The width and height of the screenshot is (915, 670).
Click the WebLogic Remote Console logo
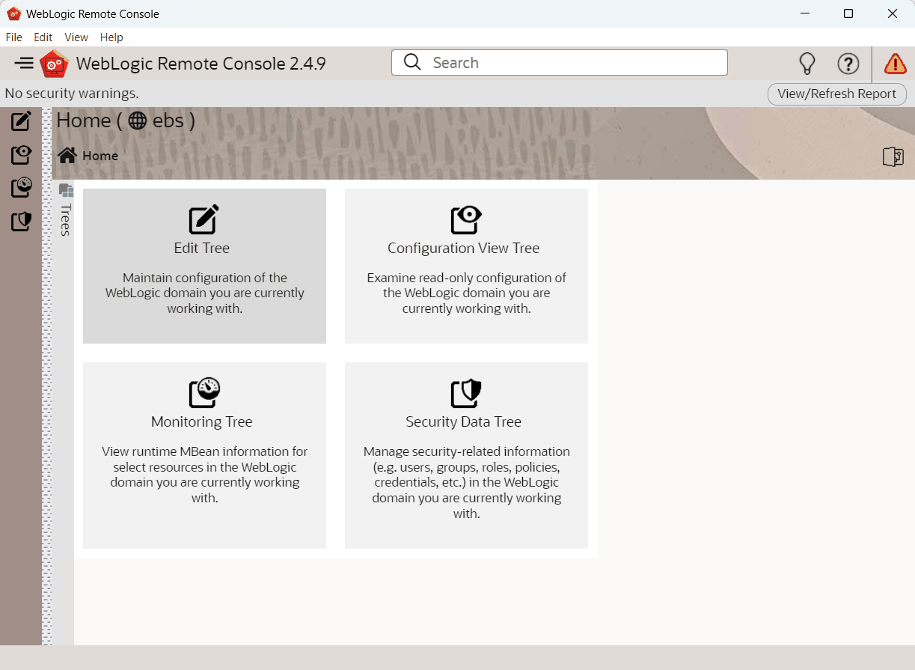54,64
